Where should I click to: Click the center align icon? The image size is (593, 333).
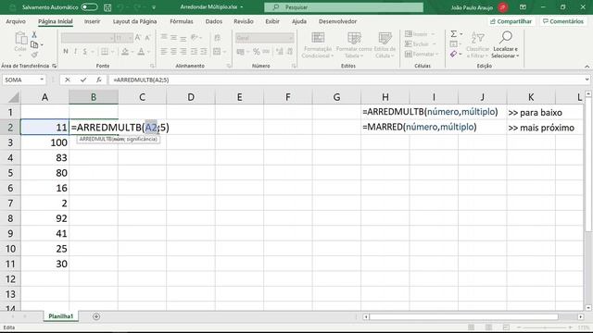click(x=173, y=52)
